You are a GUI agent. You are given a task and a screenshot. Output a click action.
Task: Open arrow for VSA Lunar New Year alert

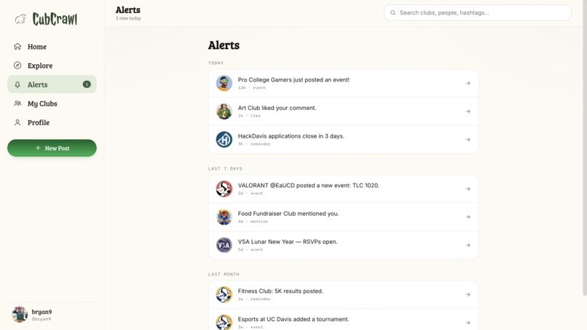tap(468, 245)
